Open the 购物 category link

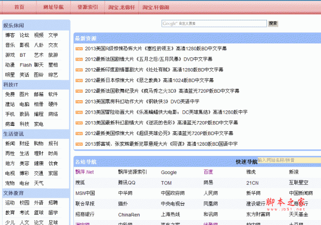39,144
